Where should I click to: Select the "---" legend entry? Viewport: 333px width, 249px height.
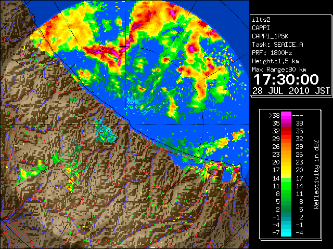298,115
